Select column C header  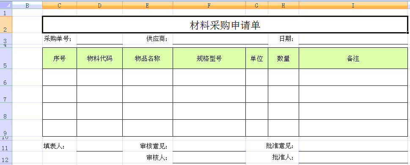[59, 5]
